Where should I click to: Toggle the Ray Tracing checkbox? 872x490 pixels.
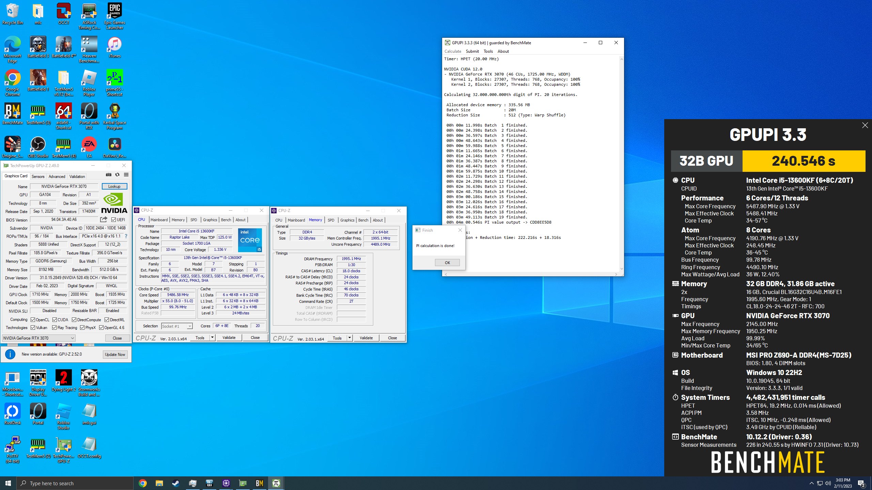(x=54, y=328)
